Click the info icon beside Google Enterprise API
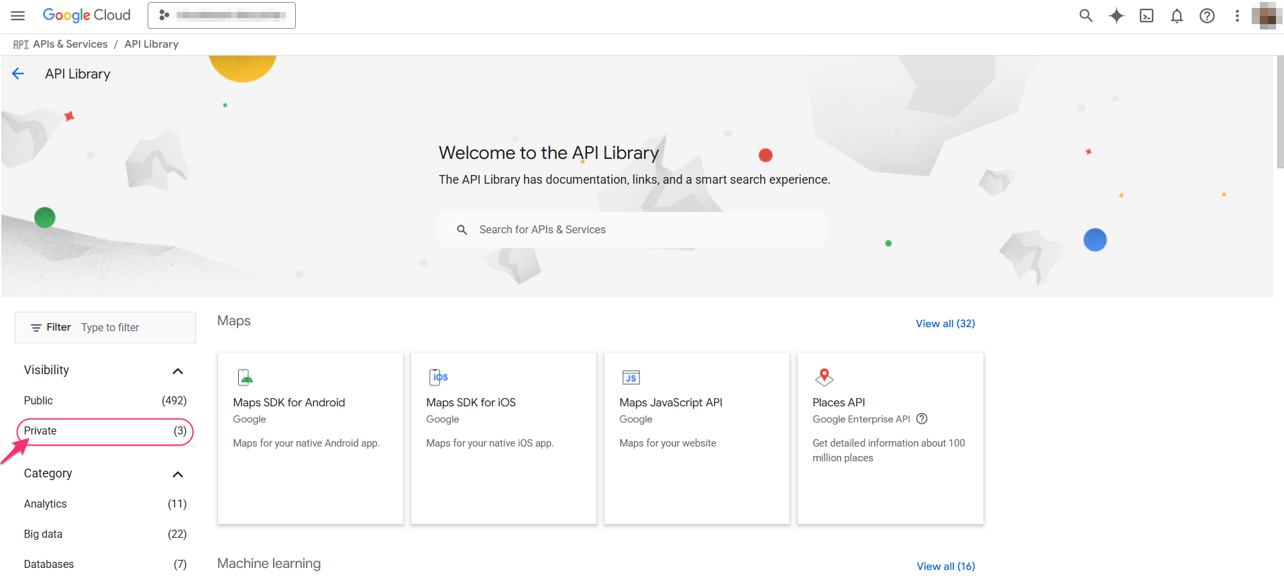The width and height of the screenshot is (1284, 582). tap(922, 419)
